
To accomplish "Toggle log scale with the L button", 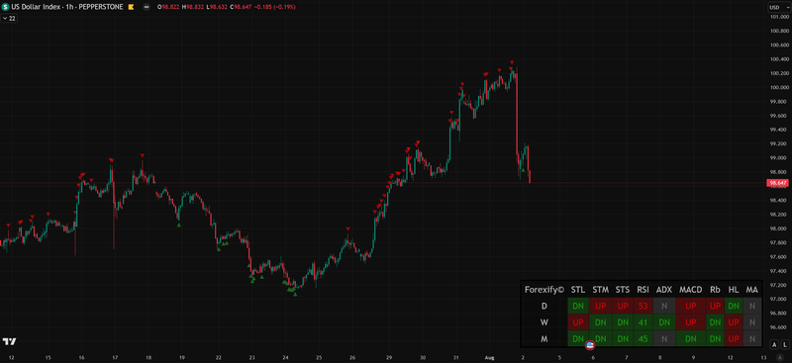I will pos(784,345).
